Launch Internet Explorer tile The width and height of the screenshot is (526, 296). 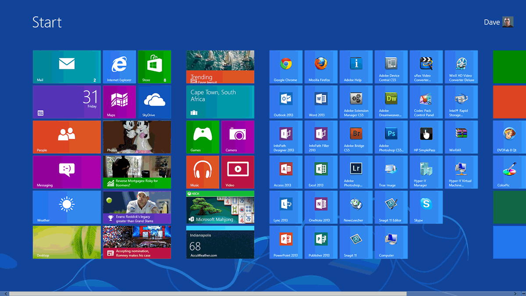coord(119,67)
